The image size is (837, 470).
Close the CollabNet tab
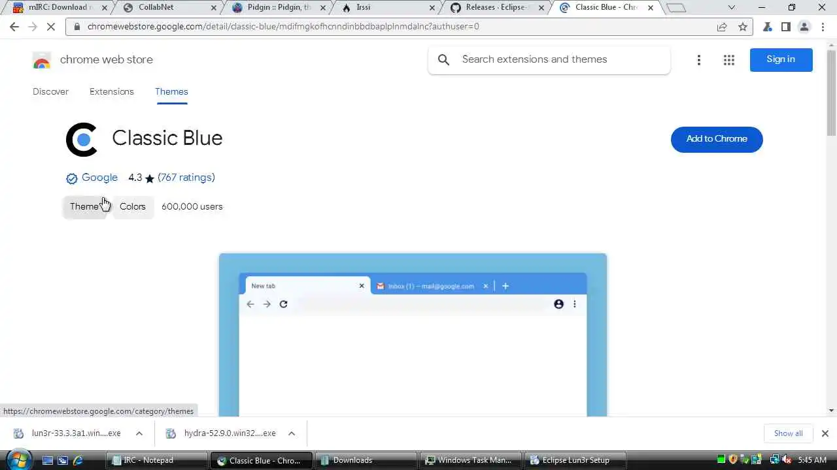[214, 8]
